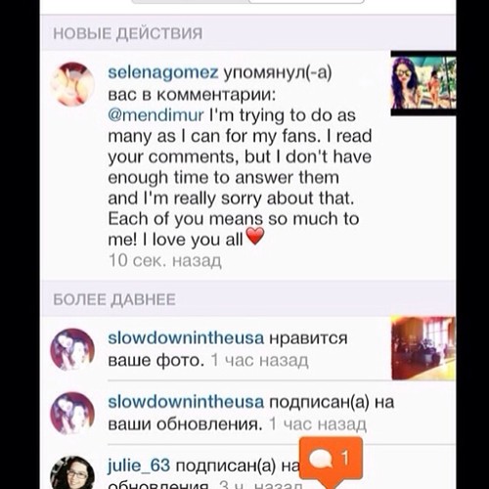Open the @mendimur mention link
Viewport: 489px width, 489px height.
coord(156,115)
